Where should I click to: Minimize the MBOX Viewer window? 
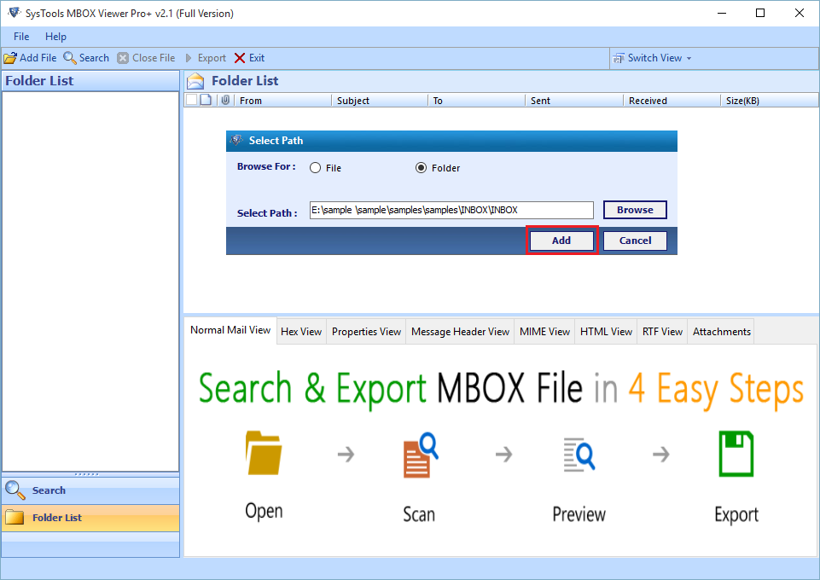tap(722, 13)
